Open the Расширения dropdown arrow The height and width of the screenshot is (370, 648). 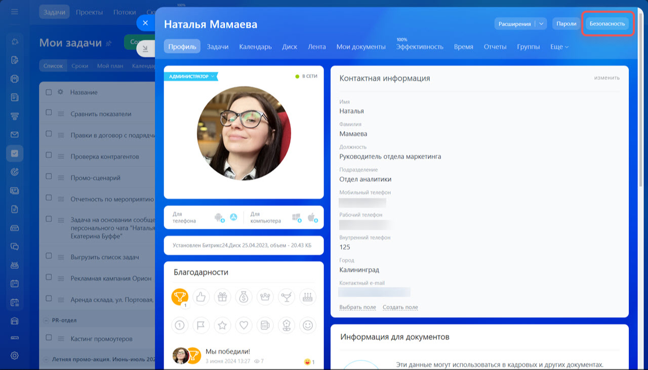[x=541, y=24]
